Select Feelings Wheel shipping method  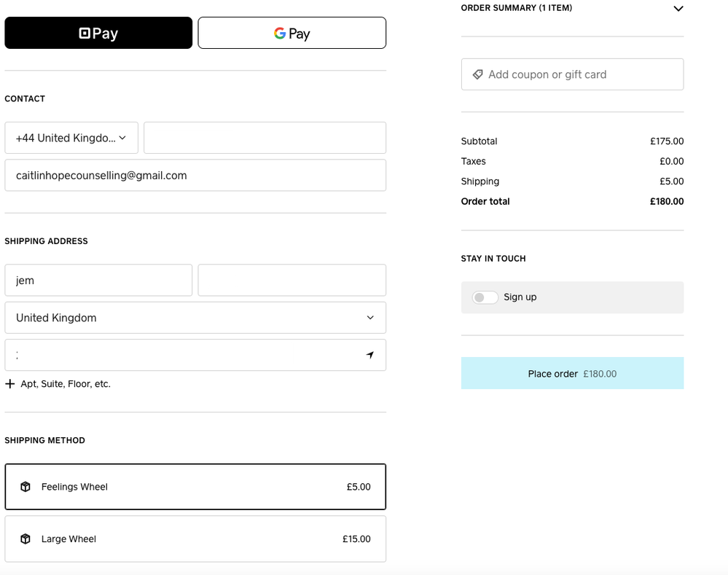(195, 487)
